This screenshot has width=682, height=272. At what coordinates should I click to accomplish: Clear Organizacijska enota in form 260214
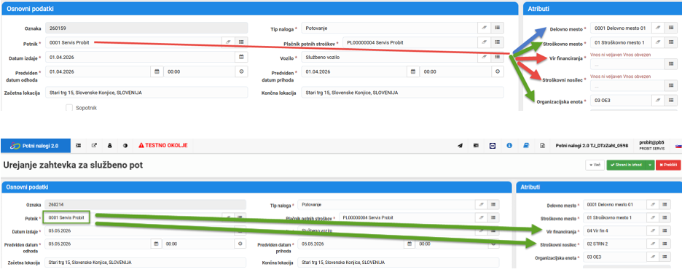coord(652,257)
